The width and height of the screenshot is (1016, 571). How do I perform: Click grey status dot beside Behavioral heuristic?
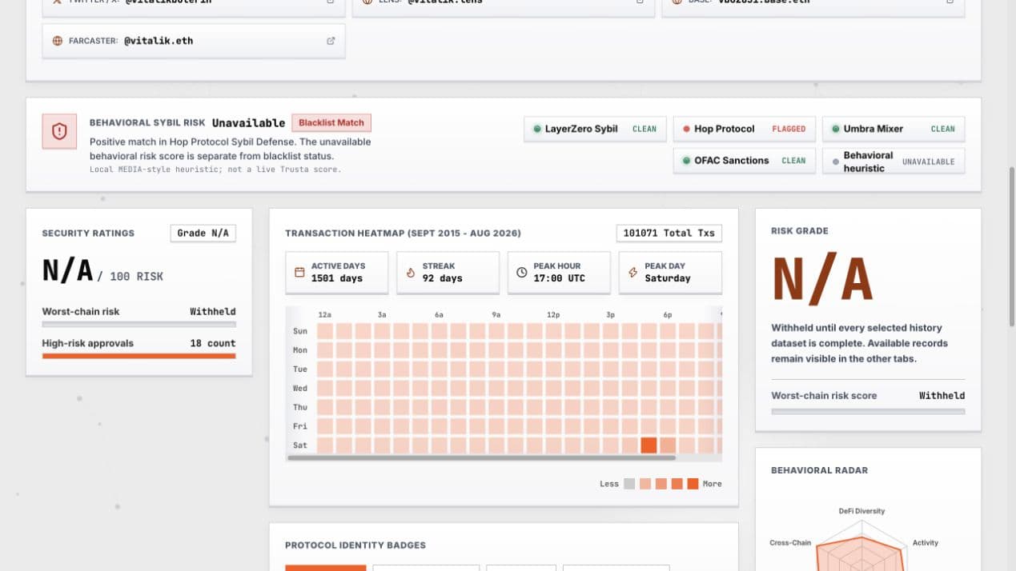836,162
